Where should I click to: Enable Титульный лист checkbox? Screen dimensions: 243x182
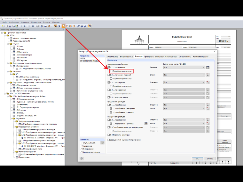[81, 143]
